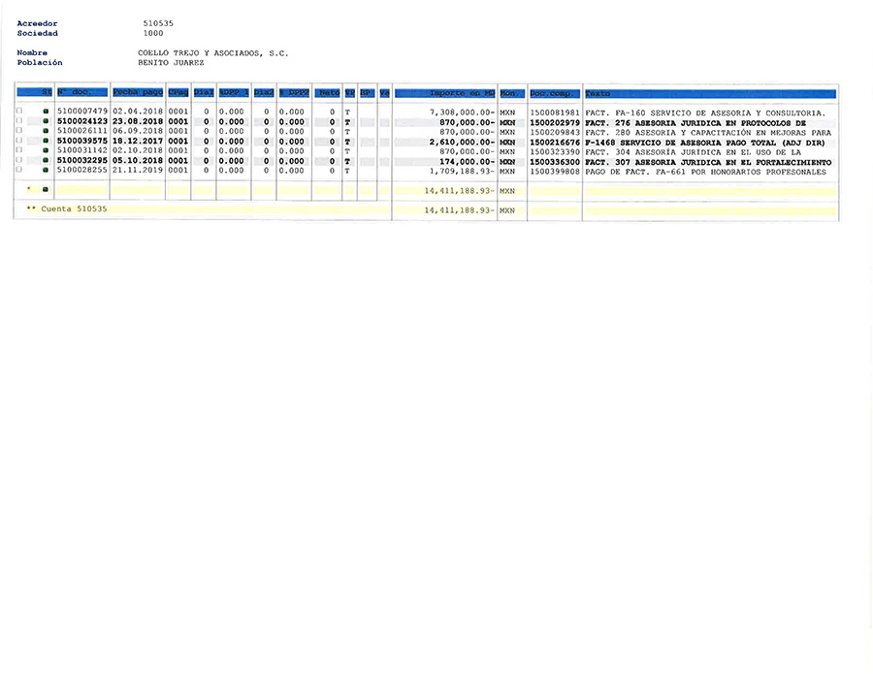Image resolution: width=873 pixels, height=674 pixels.
Task: Click status icon for document 5100031142
Action: tap(46, 151)
